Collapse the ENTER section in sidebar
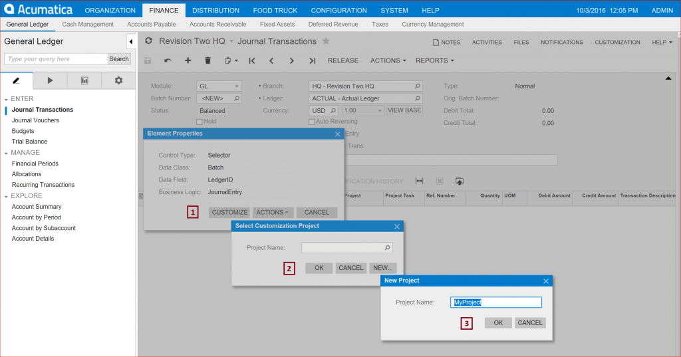This screenshot has height=357, width=681. (x=6, y=100)
